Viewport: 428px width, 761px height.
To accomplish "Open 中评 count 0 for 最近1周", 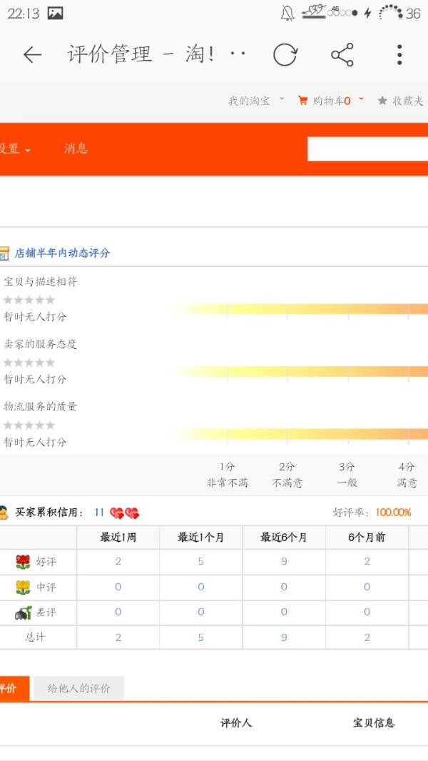I will (118, 588).
